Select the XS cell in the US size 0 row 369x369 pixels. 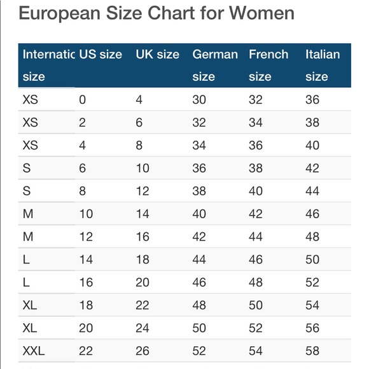(30, 99)
